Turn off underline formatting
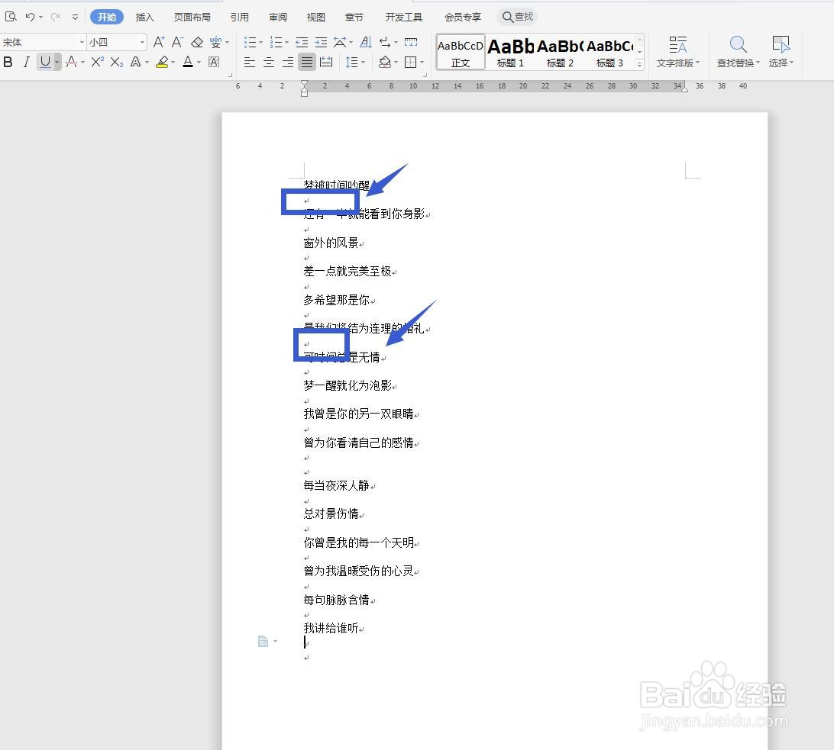The height and width of the screenshot is (750, 834). point(45,62)
